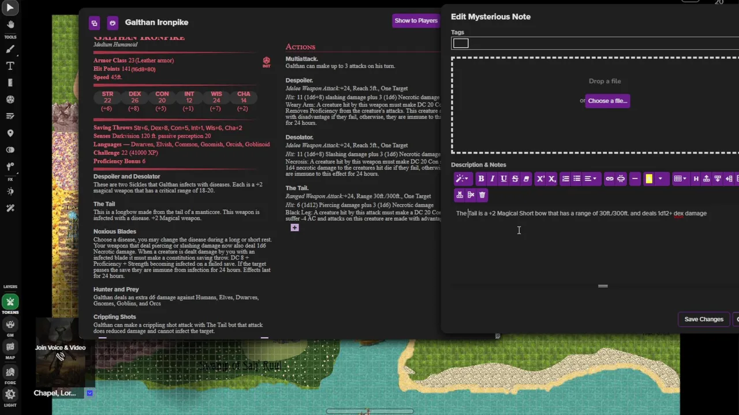Toggle Bold formatting in note editor

(x=481, y=179)
